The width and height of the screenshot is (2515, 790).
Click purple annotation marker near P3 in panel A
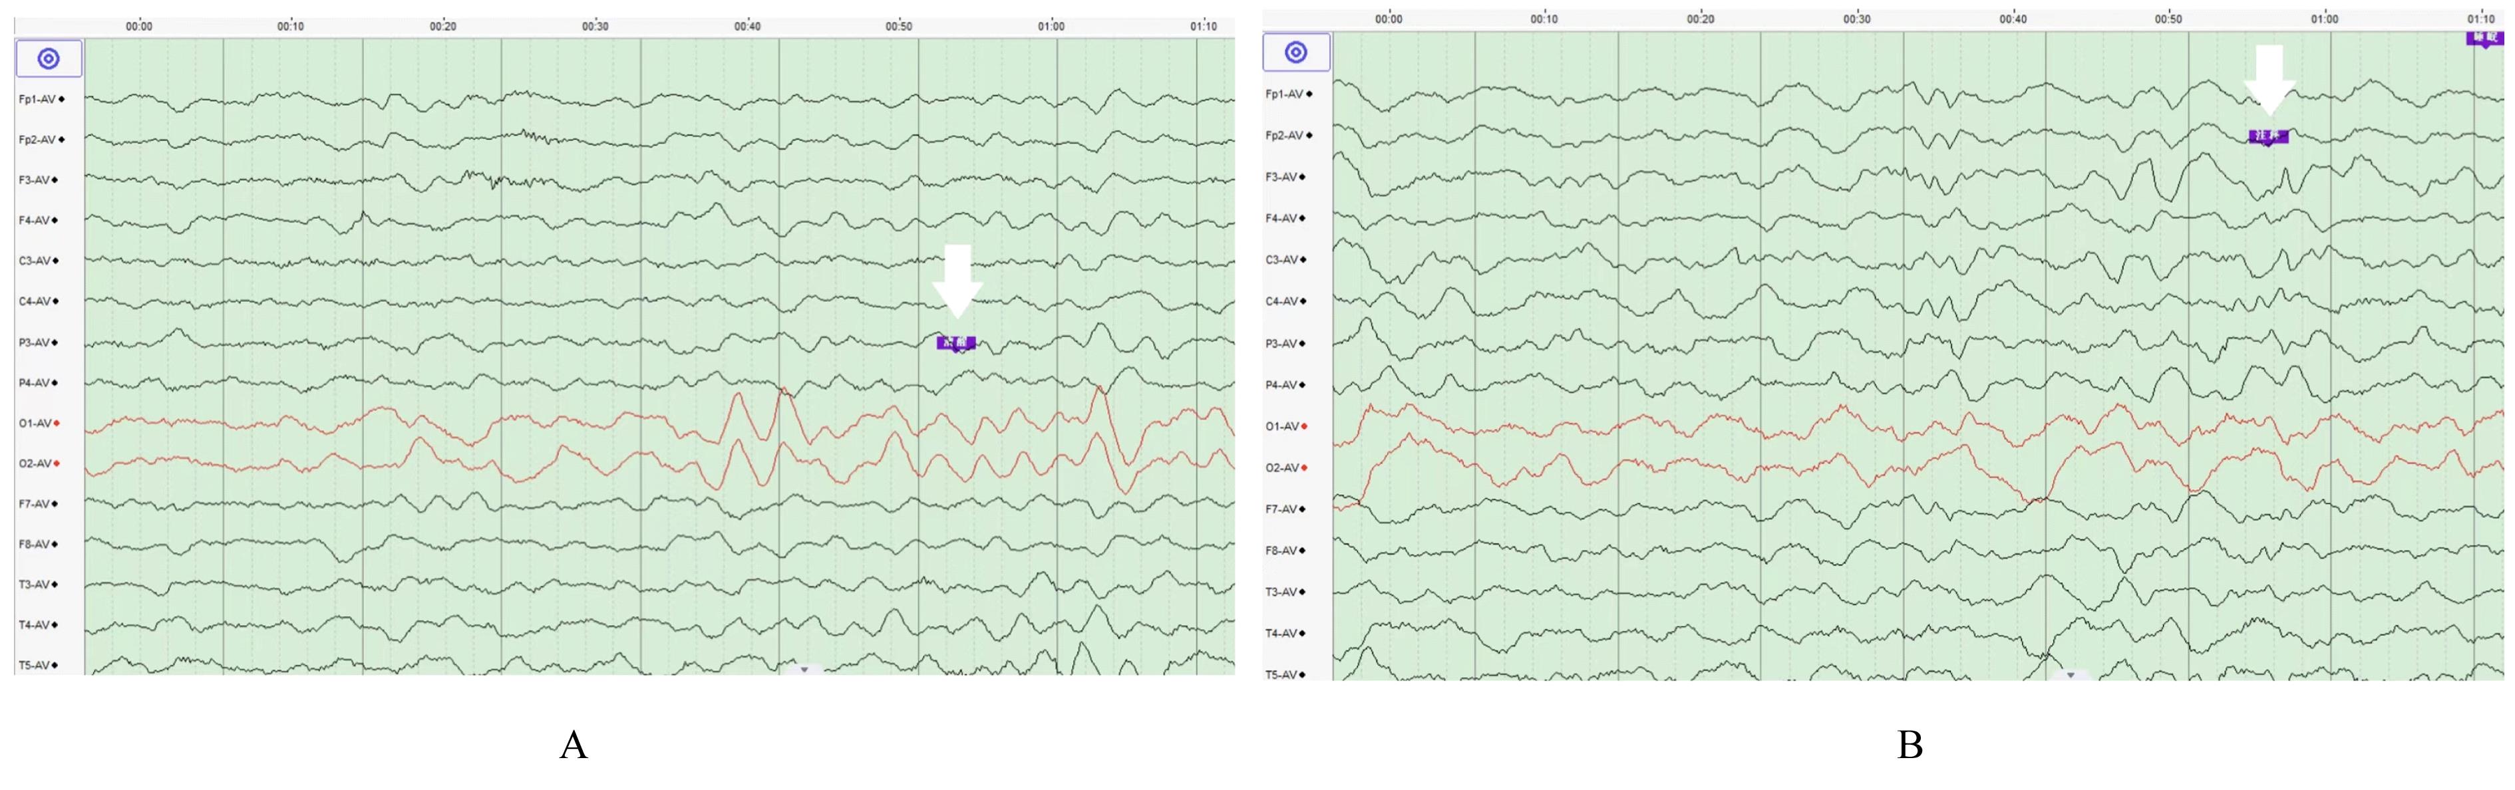(956, 343)
